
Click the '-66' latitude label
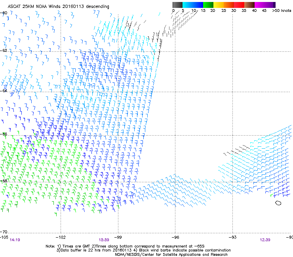4,134
